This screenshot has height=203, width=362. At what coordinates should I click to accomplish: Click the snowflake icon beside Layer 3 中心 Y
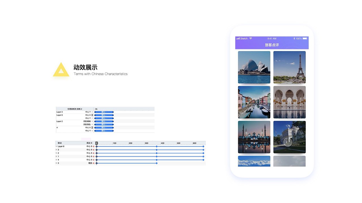click(x=92, y=112)
